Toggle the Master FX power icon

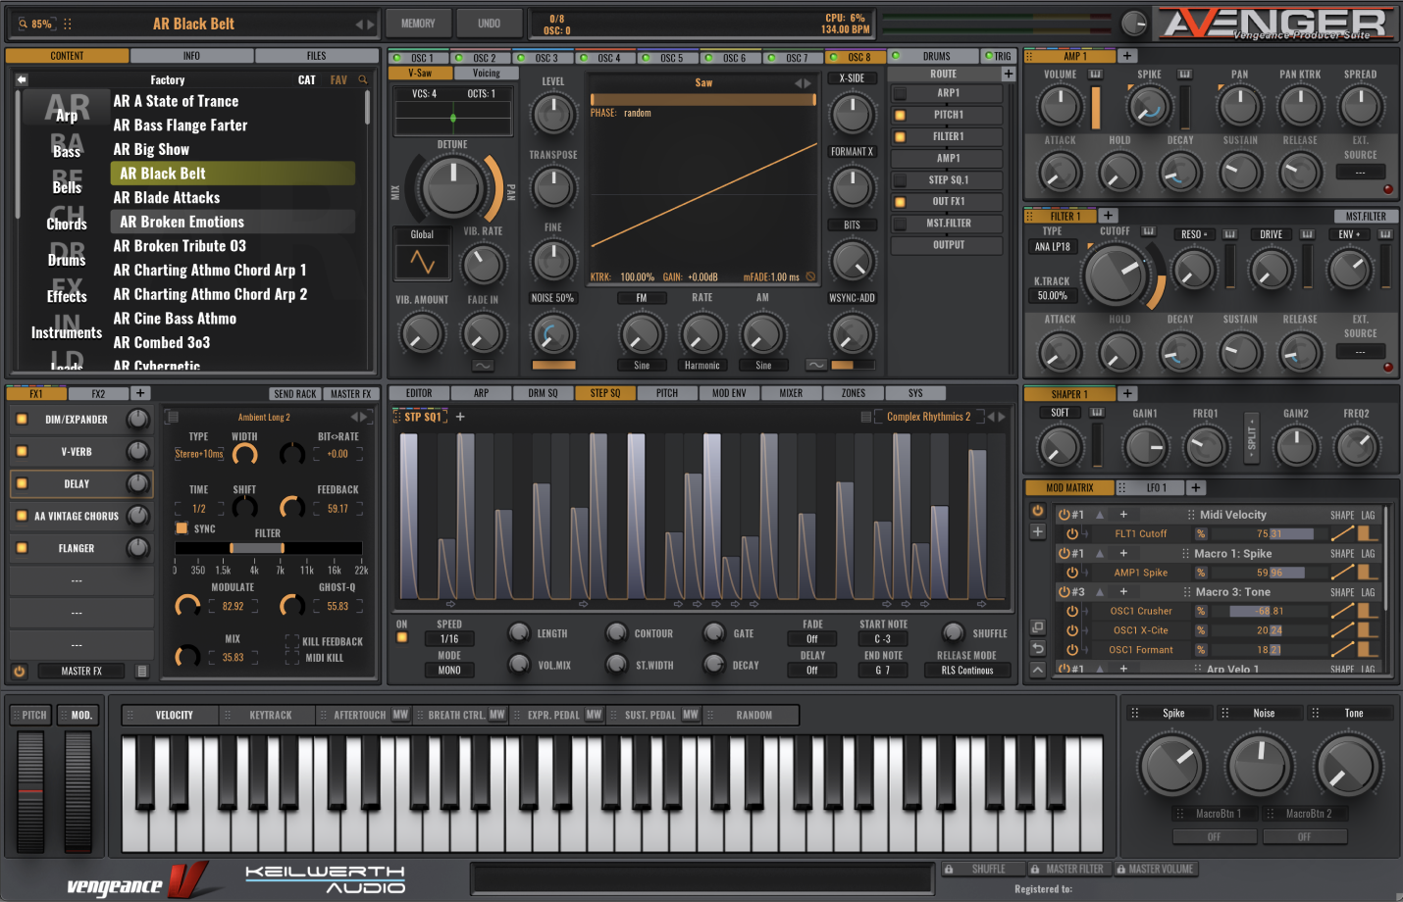pos(19,672)
